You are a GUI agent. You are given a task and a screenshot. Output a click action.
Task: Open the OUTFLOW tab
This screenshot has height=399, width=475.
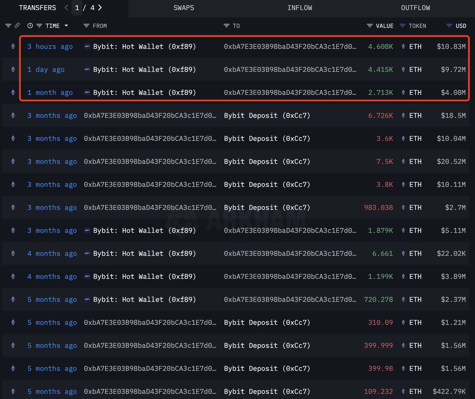(x=415, y=8)
